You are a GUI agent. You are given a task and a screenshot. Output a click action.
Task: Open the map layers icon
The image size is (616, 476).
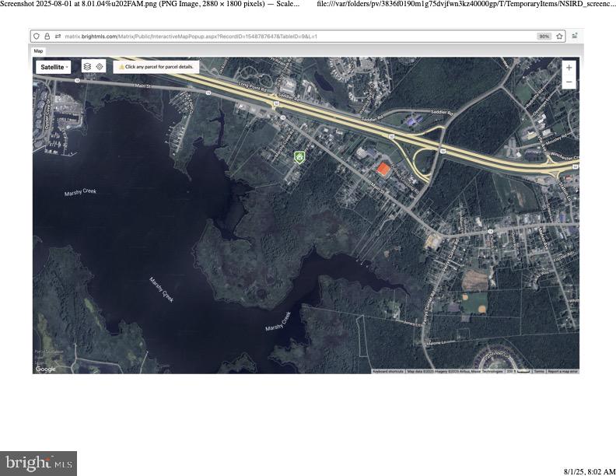pyautogui.click(x=87, y=67)
